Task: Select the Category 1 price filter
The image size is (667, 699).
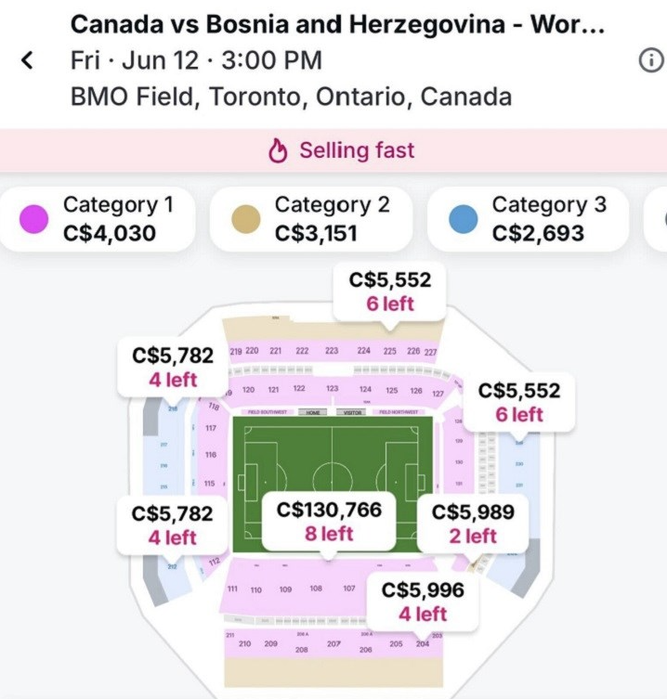Action: pos(99,219)
